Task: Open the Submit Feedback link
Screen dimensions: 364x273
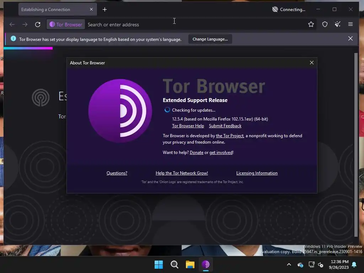Action: click(225, 126)
